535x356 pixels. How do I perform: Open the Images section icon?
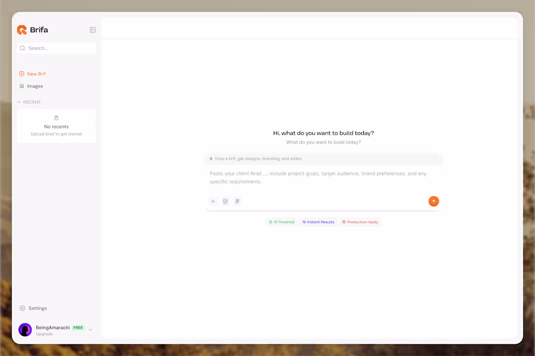(x=21, y=86)
